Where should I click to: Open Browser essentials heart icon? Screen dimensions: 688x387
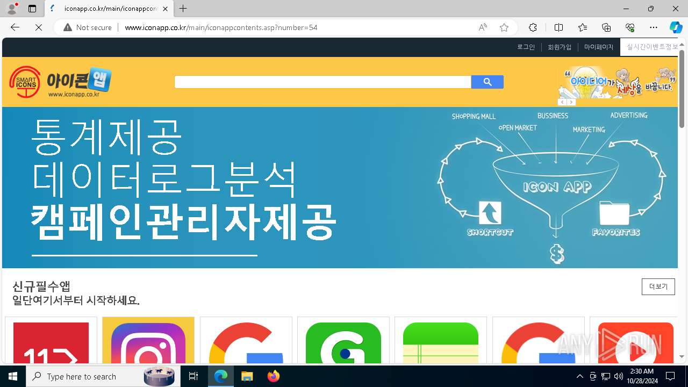pos(630,27)
